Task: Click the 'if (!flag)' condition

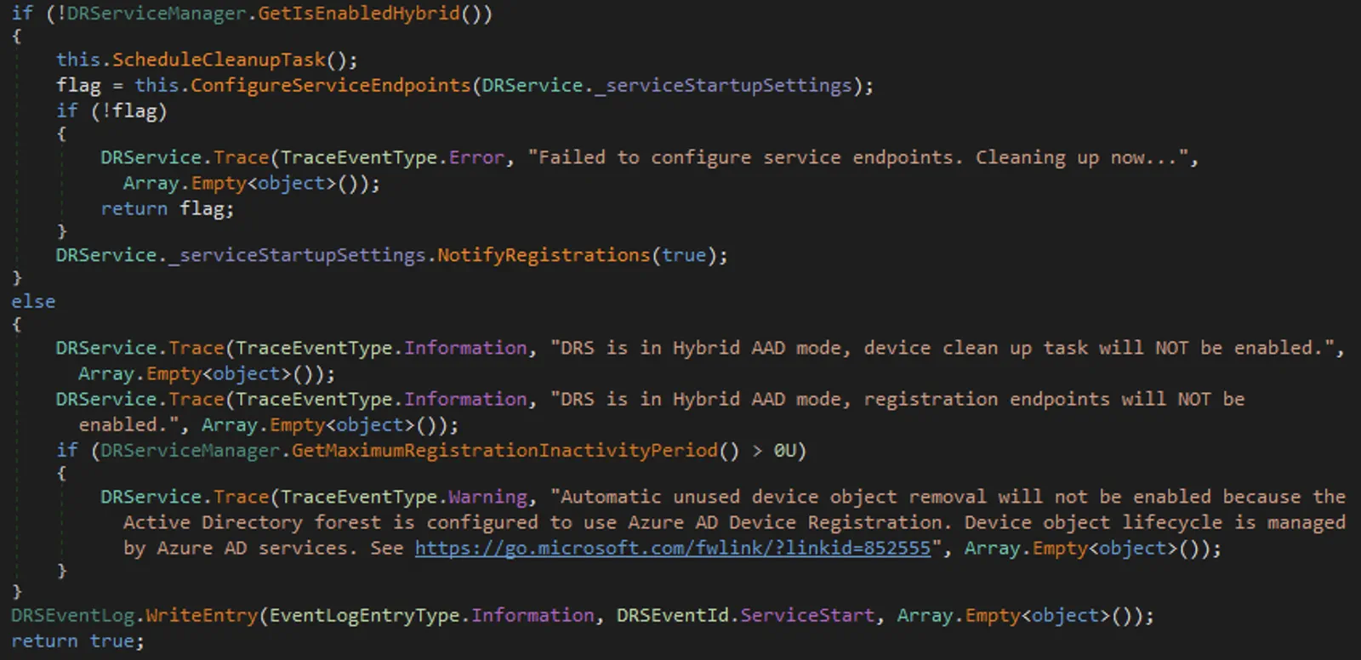Action: pyautogui.click(x=111, y=111)
